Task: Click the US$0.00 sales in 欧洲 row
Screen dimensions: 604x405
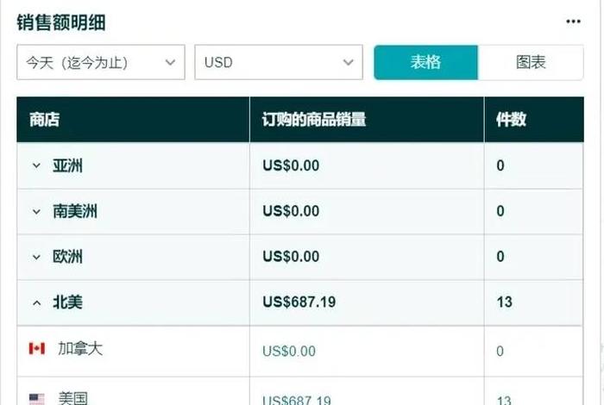Action: (x=291, y=257)
